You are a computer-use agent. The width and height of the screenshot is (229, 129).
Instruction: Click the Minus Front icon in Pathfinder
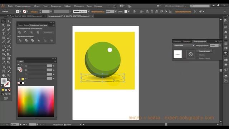(25, 33)
